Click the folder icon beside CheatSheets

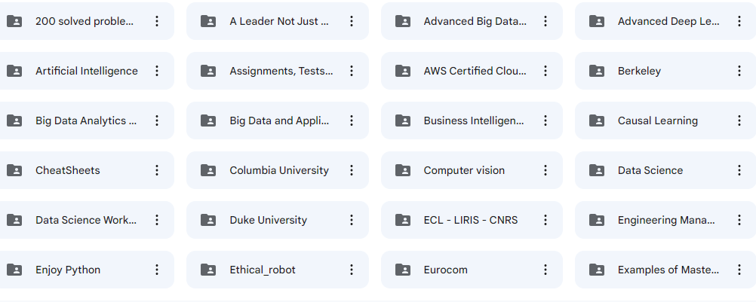tap(14, 170)
